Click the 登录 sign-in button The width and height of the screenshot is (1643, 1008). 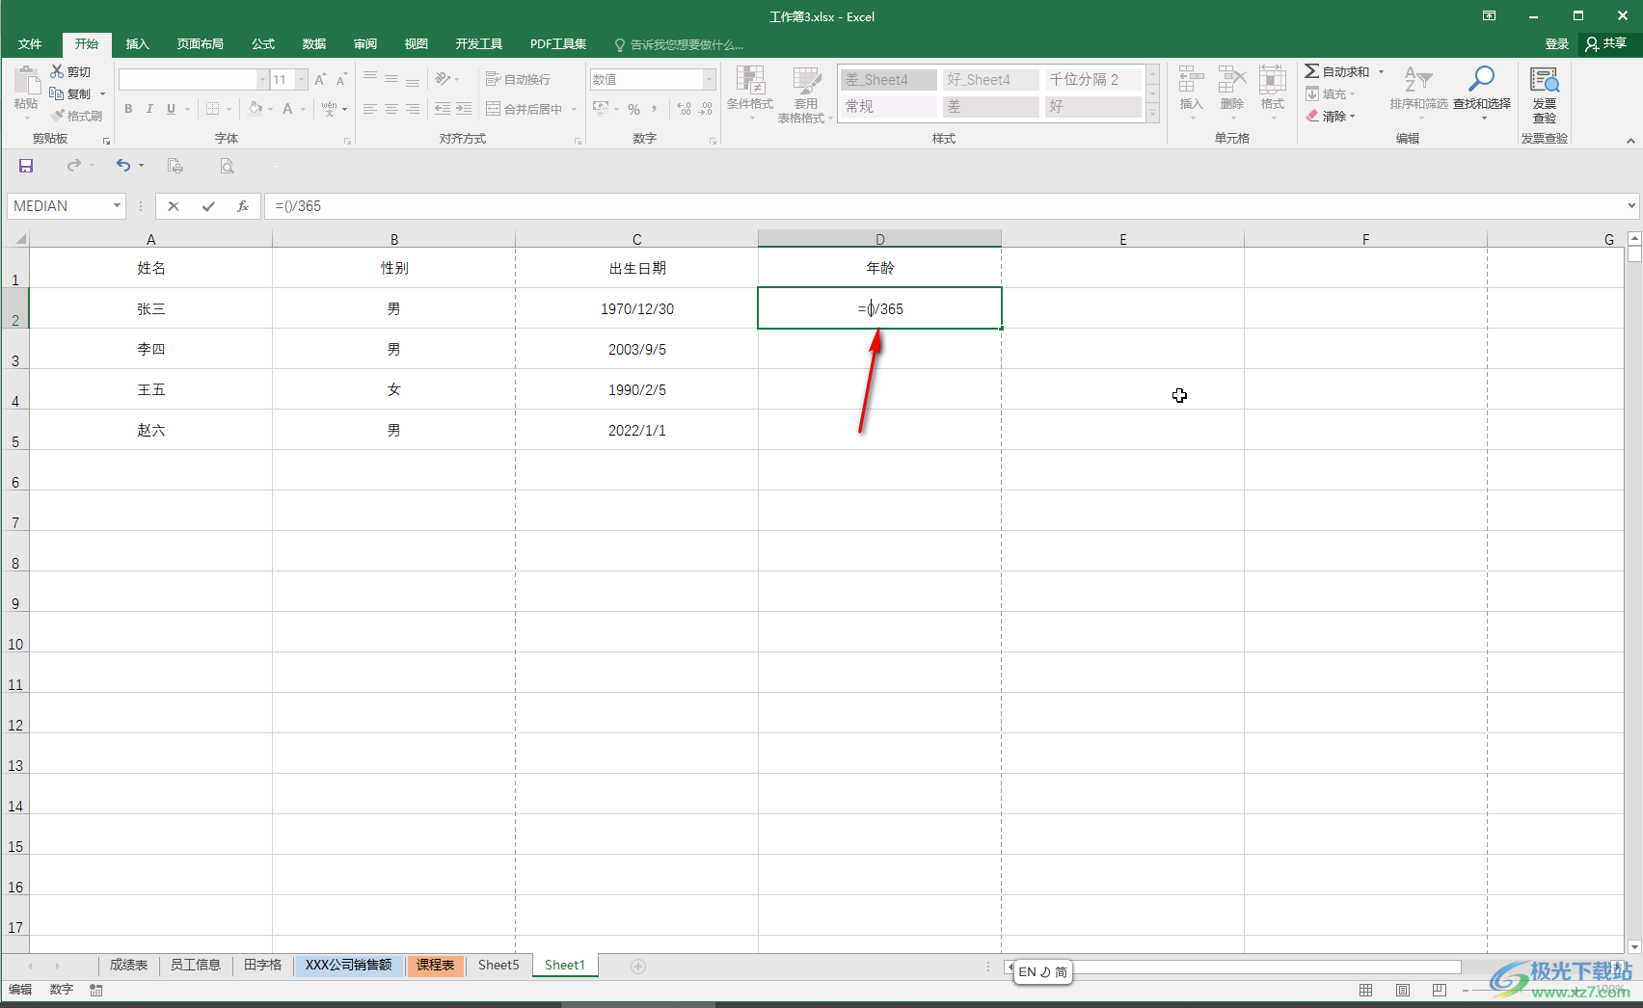pyautogui.click(x=1557, y=44)
